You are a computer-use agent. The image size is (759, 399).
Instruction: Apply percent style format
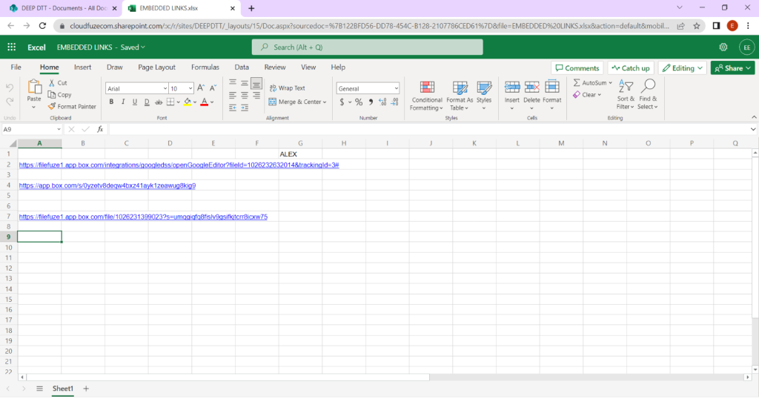[x=359, y=102]
